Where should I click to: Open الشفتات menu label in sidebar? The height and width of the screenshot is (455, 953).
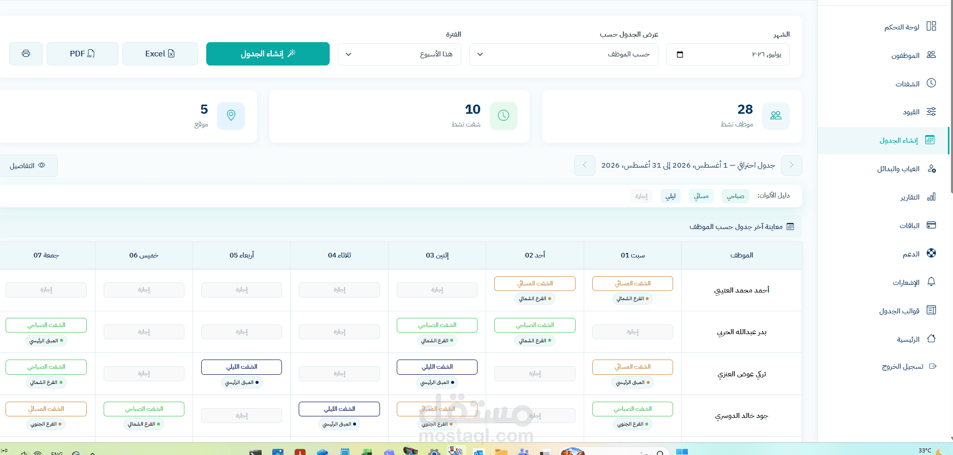tap(907, 84)
